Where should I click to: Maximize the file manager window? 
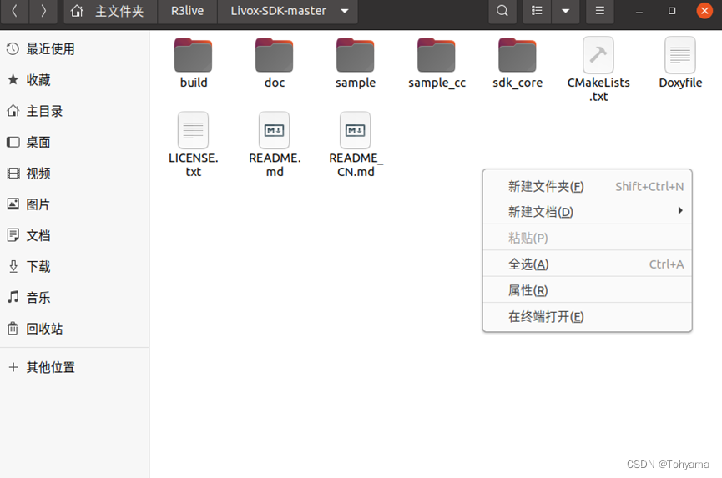(672, 11)
